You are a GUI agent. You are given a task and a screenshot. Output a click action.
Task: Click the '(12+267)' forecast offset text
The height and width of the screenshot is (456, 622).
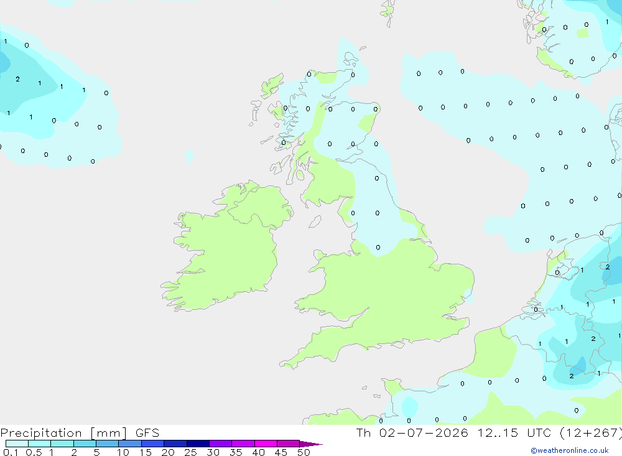tap(591, 432)
